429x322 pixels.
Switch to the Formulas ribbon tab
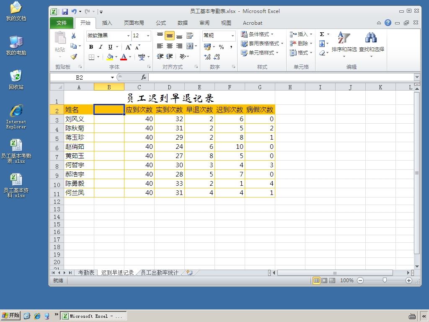tap(161, 23)
